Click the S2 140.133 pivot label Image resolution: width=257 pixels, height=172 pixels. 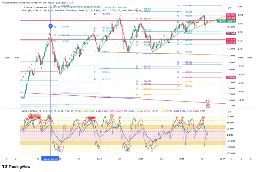pyautogui.click(x=184, y=52)
